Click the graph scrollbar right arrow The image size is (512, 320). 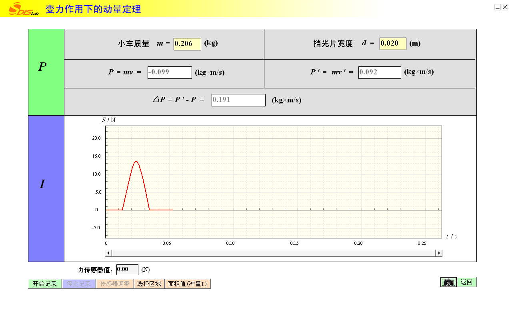[x=439, y=253]
